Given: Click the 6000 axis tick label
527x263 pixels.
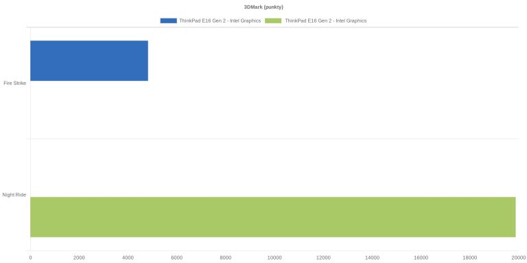Looking at the screenshot, I should click(x=177, y=258).
